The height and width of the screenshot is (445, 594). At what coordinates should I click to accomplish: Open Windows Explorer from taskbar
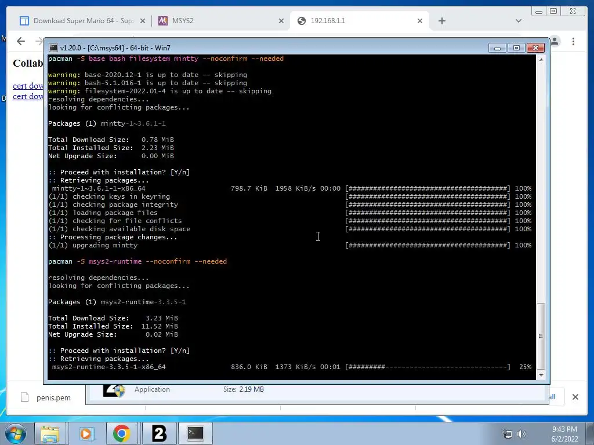(50, 433)
